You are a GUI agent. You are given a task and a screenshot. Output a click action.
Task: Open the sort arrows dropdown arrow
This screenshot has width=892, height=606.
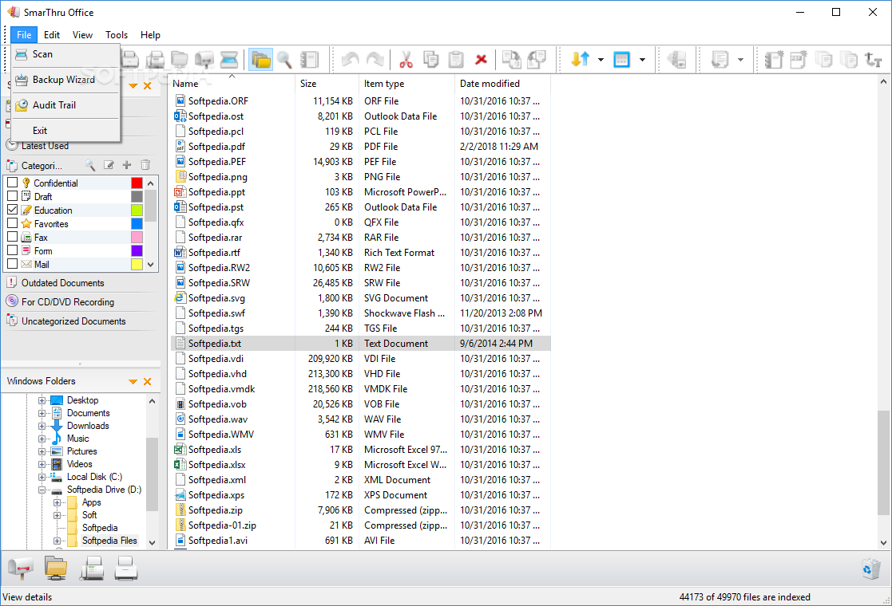tap(601, 60)
